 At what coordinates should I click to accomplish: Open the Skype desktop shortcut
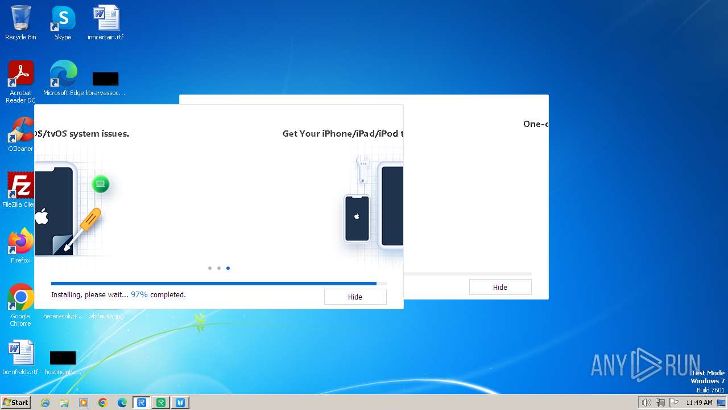pos(63,23)
